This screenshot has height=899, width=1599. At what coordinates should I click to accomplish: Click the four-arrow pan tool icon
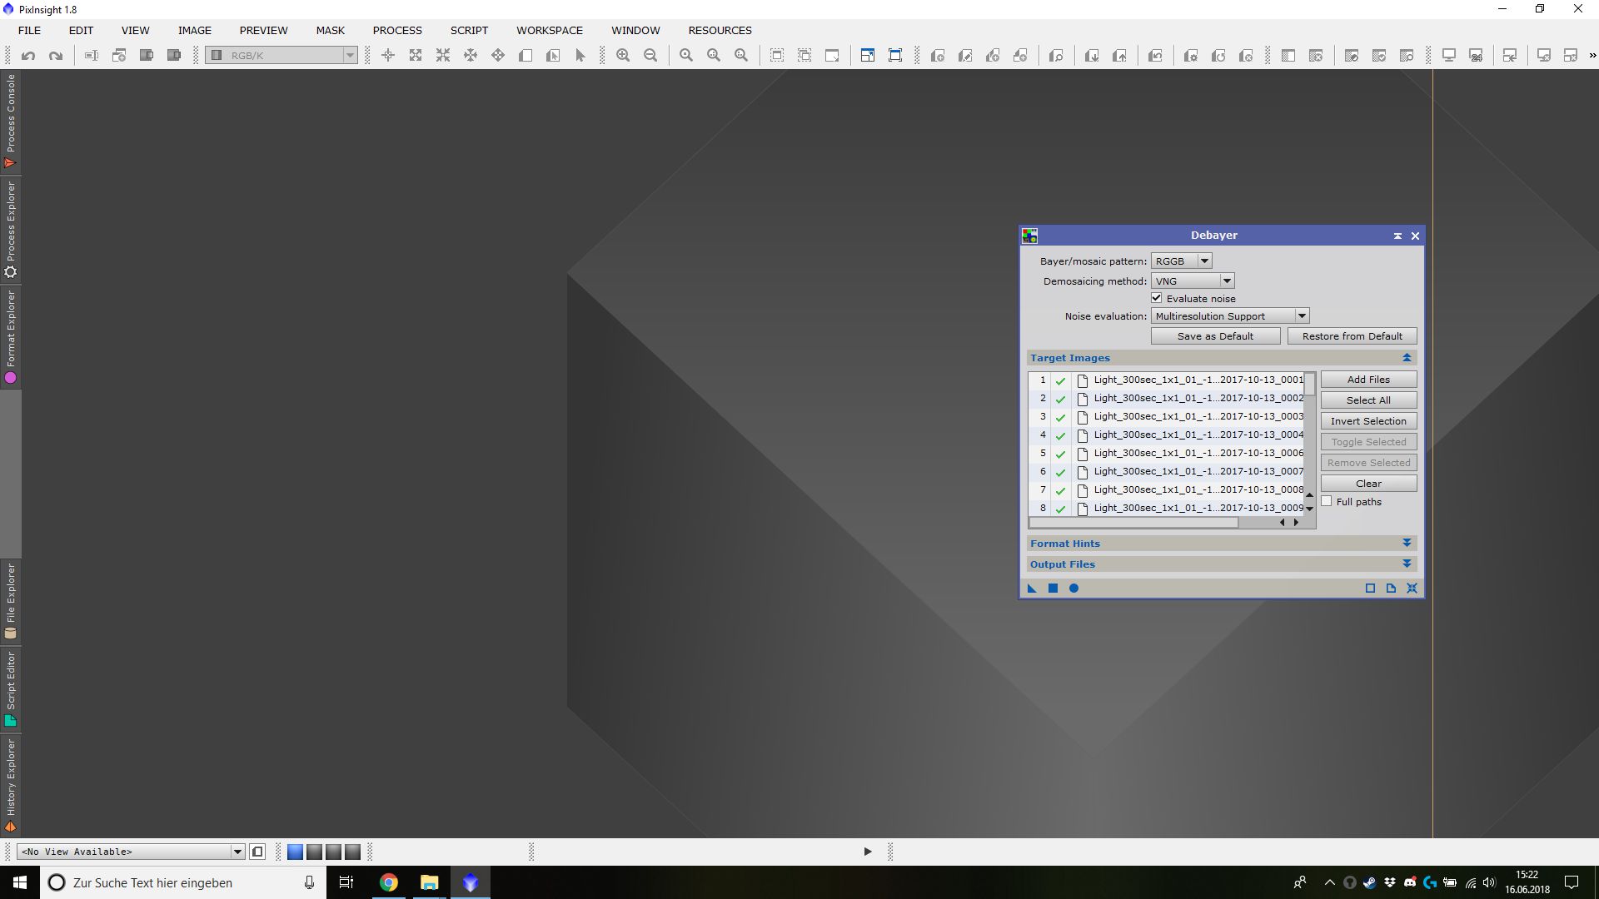[x=498, y=56]
